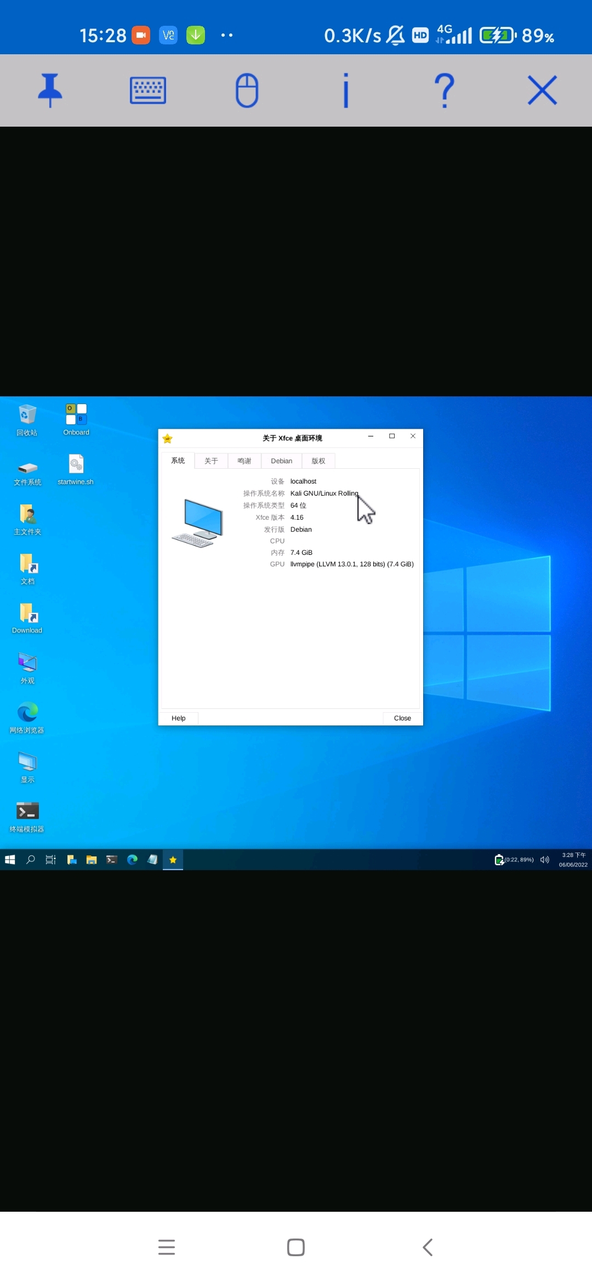Open Download folder desktop icon
Screen dimensions: 592x1283
coord(27,618)
